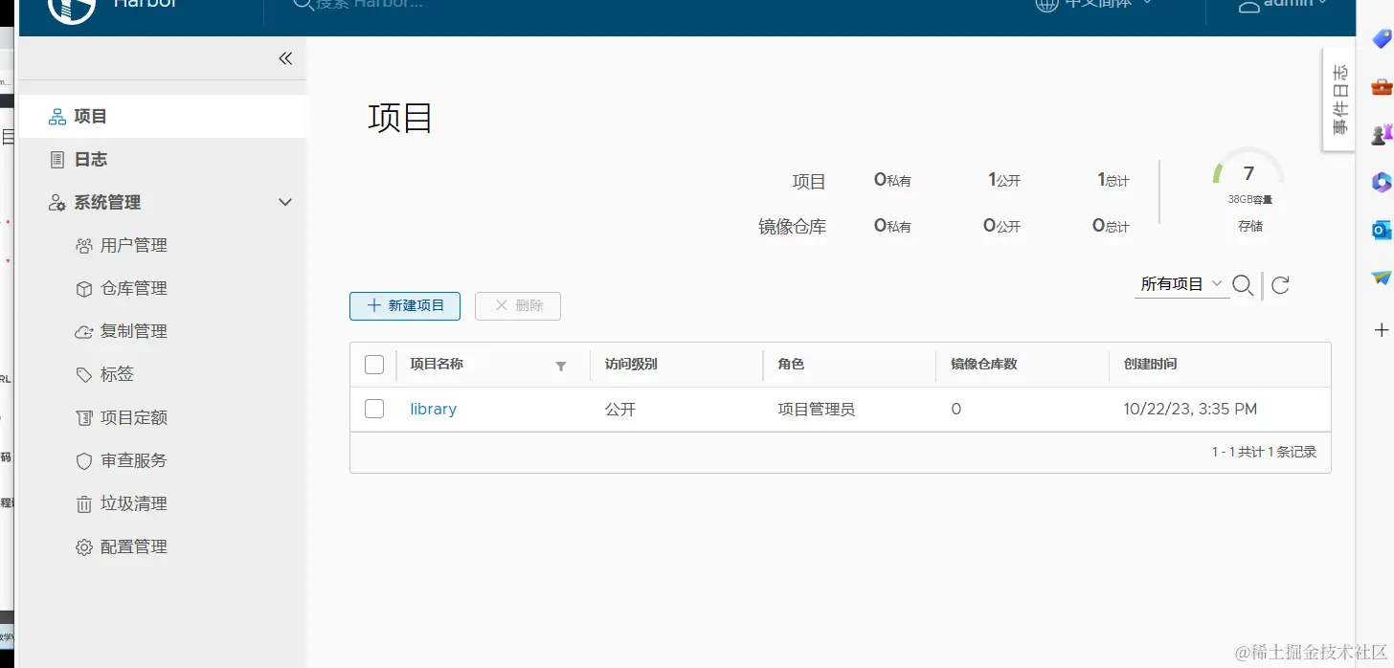Open the language selector dropdown
1394x668 pixels.
click(1093, 4)
